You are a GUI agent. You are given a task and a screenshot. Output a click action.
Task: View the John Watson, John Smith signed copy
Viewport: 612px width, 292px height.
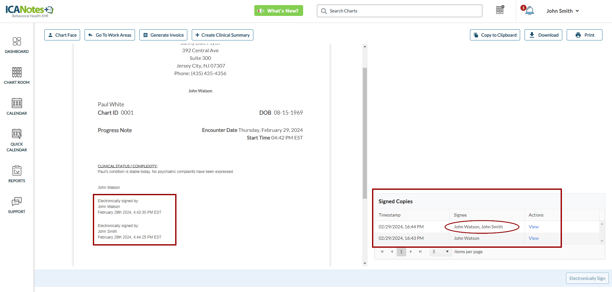point(534,227)
